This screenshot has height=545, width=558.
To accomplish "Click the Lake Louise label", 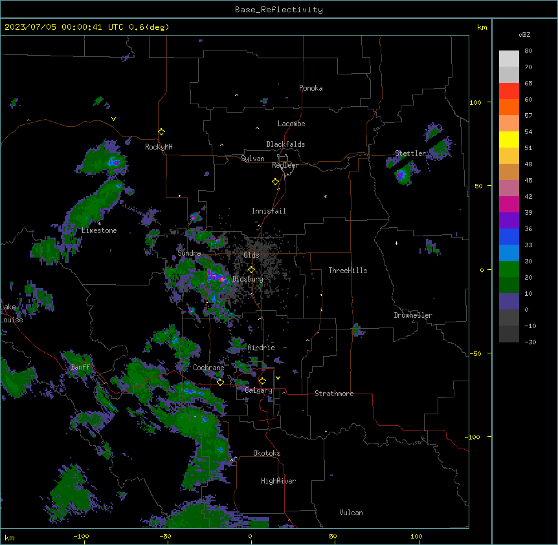I will click(12, 313).
